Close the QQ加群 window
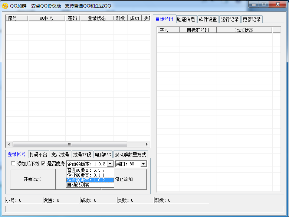The width and height of the screenshot is (289, 217). (x=278, y=4)
